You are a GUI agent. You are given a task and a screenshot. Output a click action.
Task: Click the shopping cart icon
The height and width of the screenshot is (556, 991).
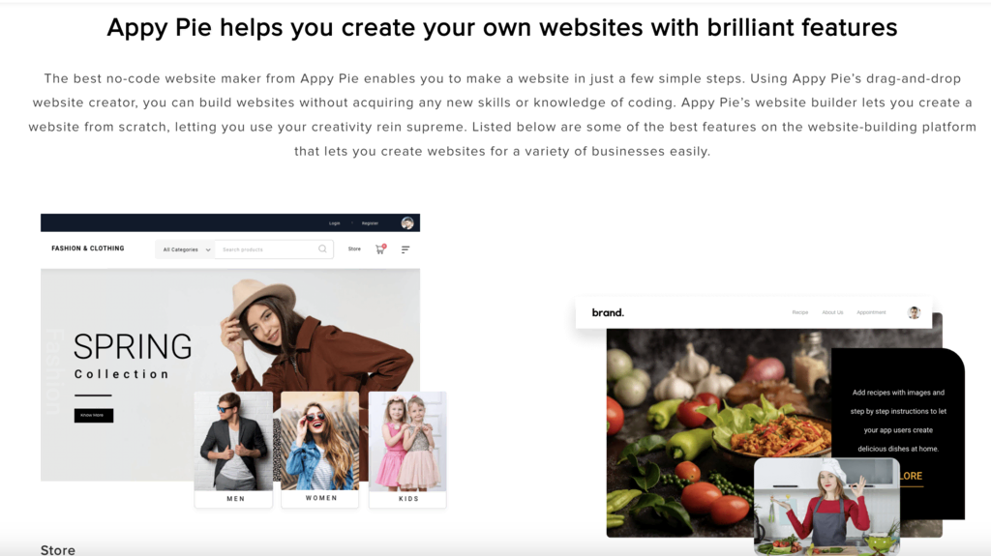[x=379, y=249]
